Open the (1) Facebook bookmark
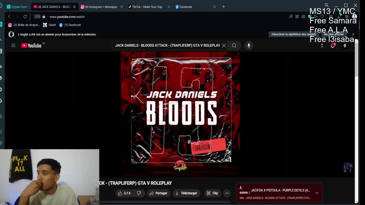This screenshot has height=205, width=365. point(70,25)
